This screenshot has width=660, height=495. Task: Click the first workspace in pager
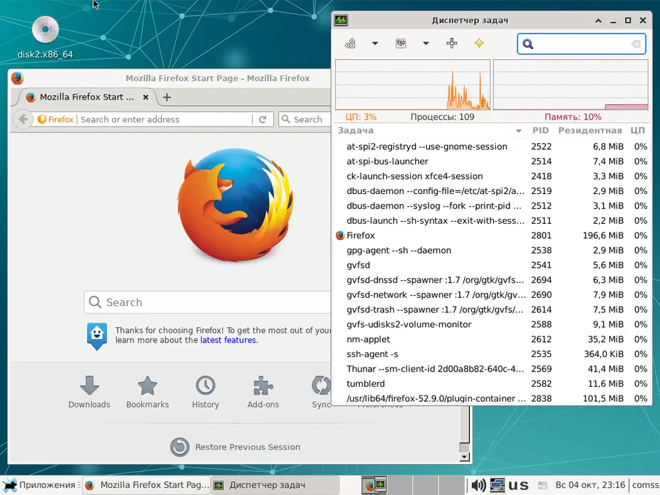coord(374,485)
